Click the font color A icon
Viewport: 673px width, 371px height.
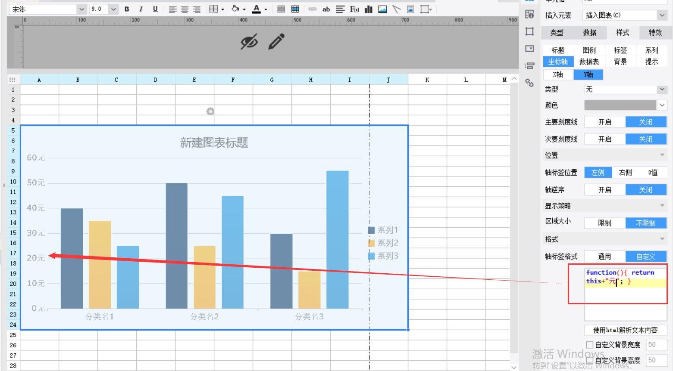pyautogui.click(x=257, y=9)
